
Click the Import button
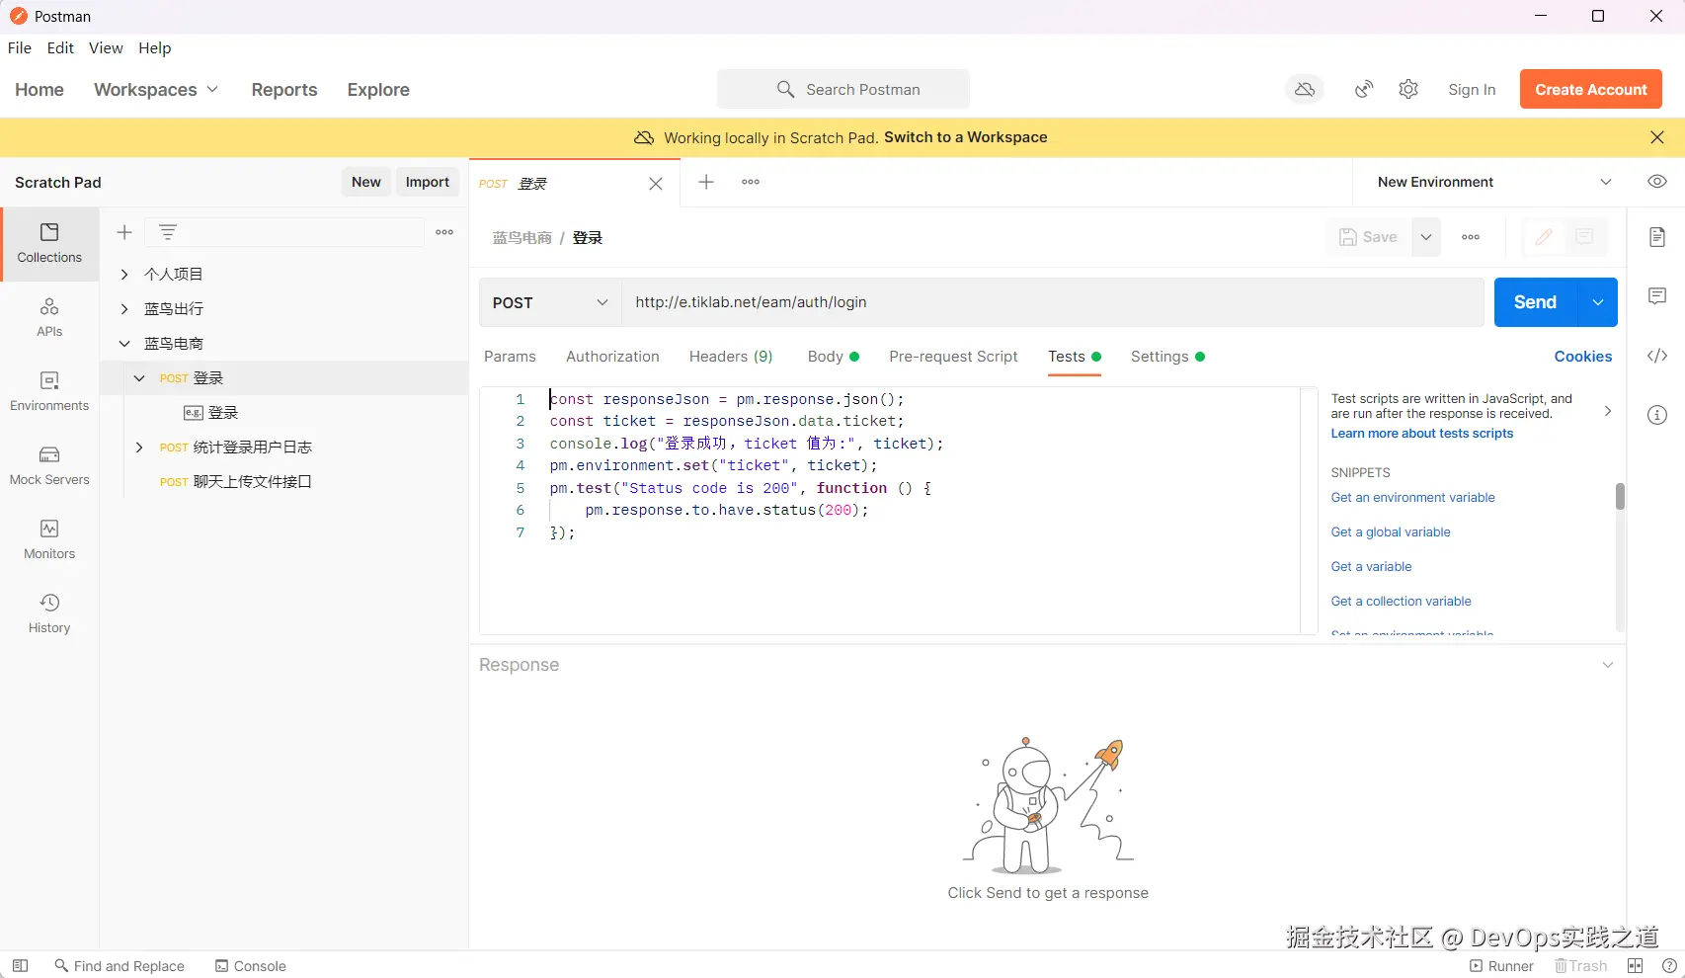(x=428, y=182)
